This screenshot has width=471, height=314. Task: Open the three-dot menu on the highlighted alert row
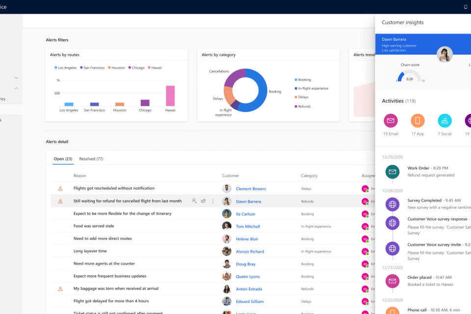pyautogui.click(x=212, y=201)
